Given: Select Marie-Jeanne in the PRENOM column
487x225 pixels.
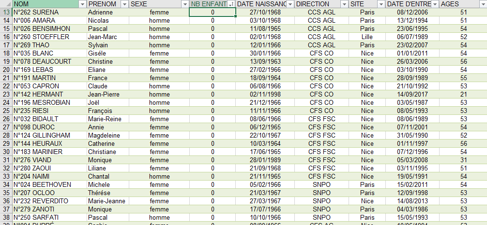Looking at the screenshot, I should [x=107, y=201].
